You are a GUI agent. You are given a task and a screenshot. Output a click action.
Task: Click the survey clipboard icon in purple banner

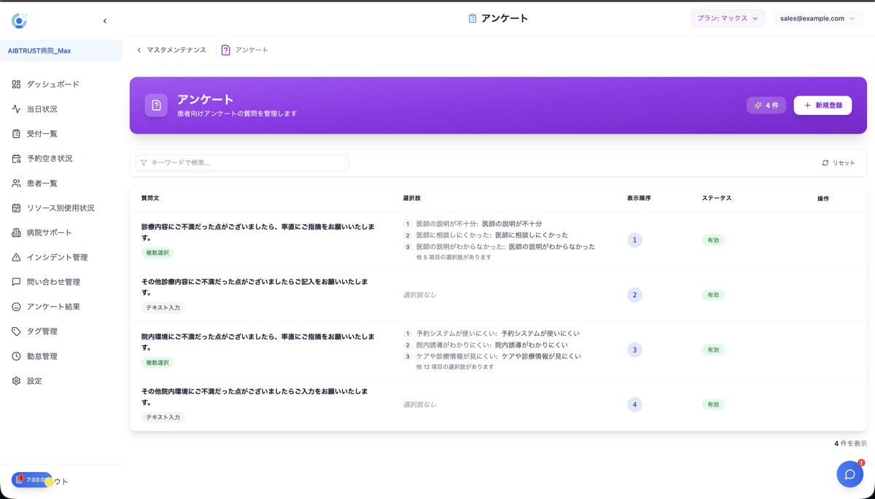(x=156, y=104)
